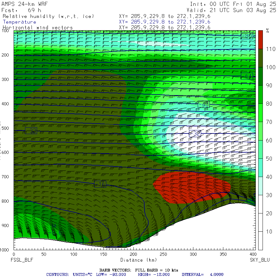Image resolution: width=278 pixels, height=278 pixels.
Task: Pick the pale cyan colorbar segment between 30 and 40
Action: (260, 186)
